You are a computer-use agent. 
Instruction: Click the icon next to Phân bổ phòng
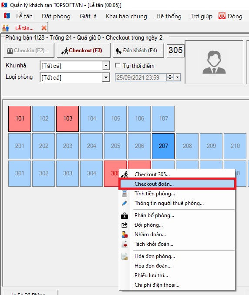(x=124, y=215)
